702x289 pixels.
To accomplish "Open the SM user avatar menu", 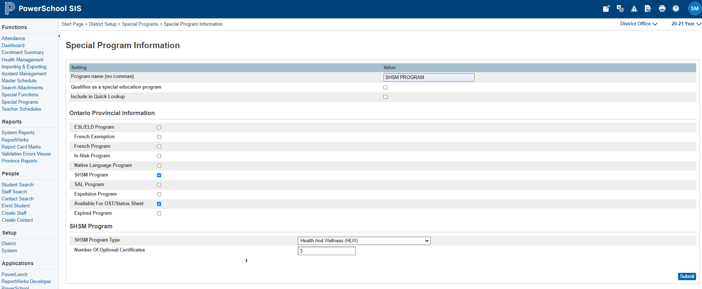I will pyautogui.click(x=695, y=8).
